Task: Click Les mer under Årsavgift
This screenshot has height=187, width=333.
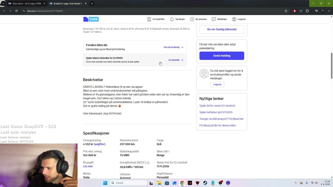Action: pos(88,166)
